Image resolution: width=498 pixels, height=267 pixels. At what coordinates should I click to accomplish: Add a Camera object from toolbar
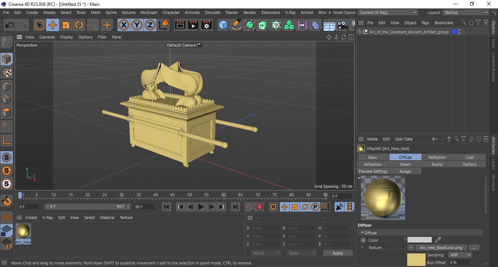coord(342,25)
